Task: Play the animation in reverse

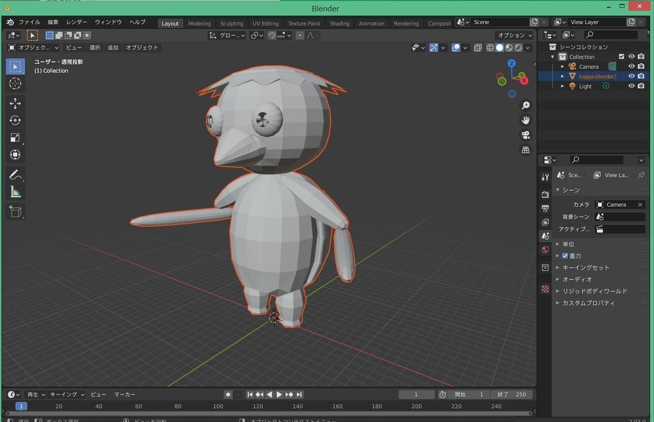Action: pyautogui.click(x=269, y=394)
